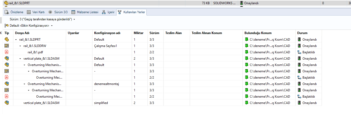
Task: Switch to the İçerir tab
Action: pyautogui.click(x=108, y=12)
